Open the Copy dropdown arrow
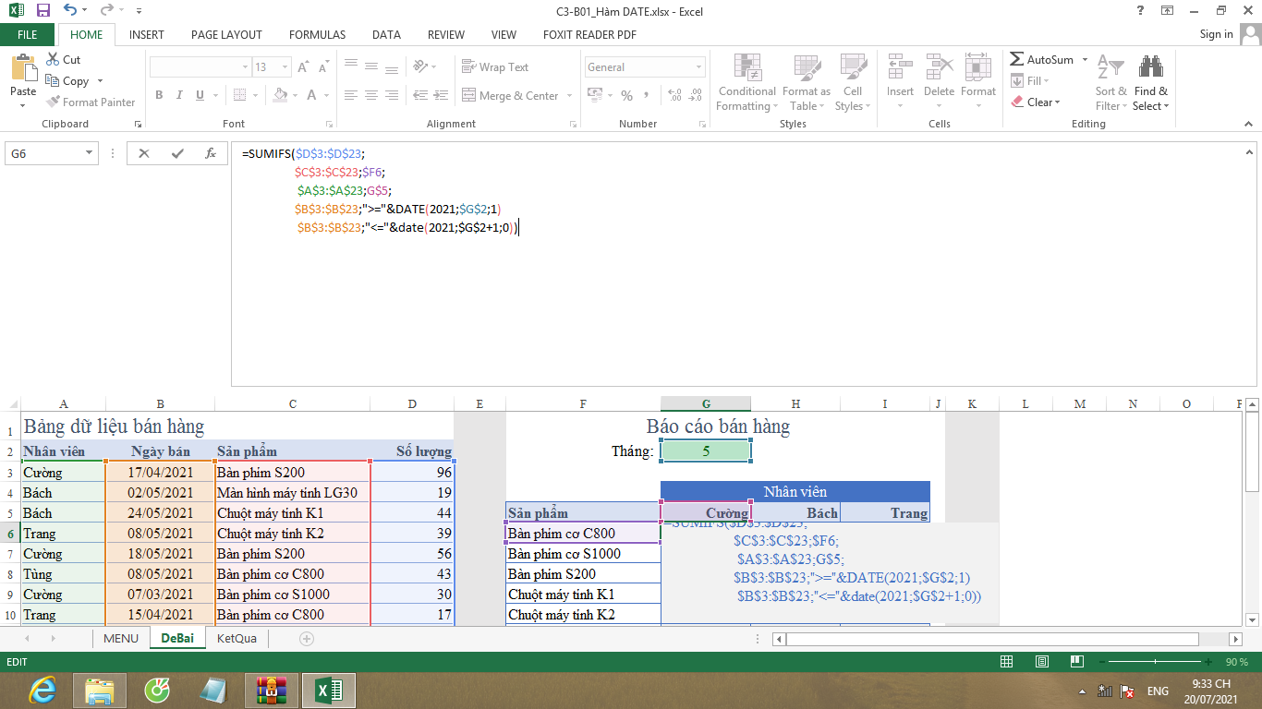1262x709 pixels. click(100, 81)
